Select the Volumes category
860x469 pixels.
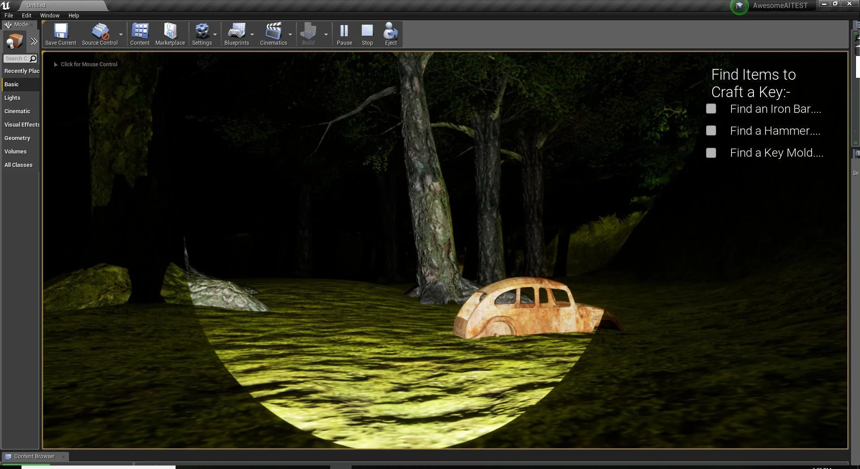tap(21, 152)
